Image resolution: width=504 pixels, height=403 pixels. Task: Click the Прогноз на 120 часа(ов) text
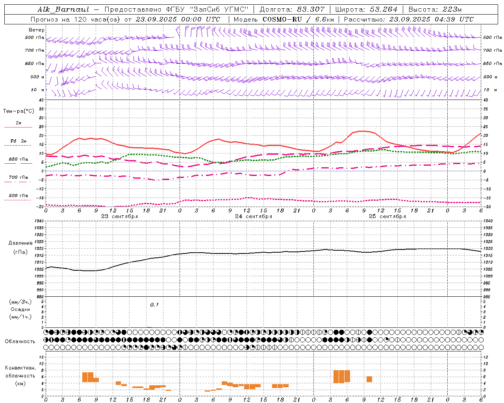point(76,19)
